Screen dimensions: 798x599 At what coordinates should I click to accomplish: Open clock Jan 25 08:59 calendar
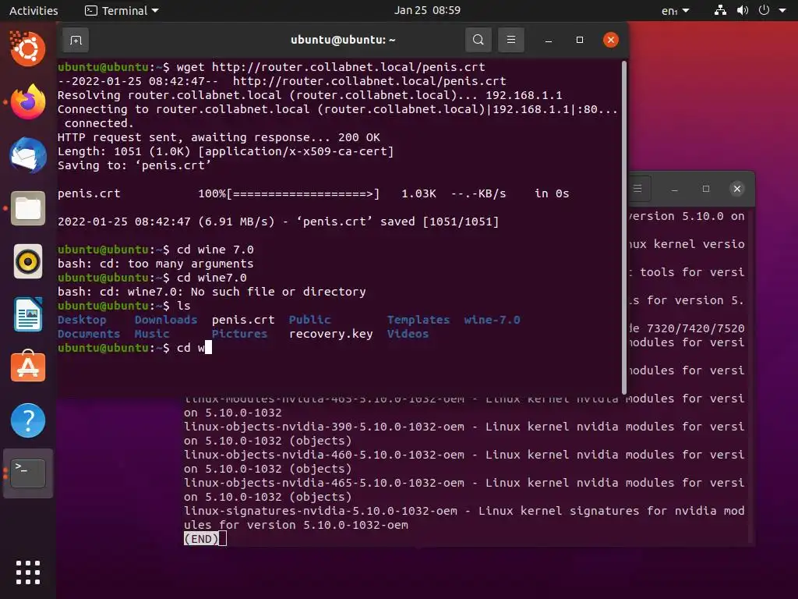click(427, 10)
